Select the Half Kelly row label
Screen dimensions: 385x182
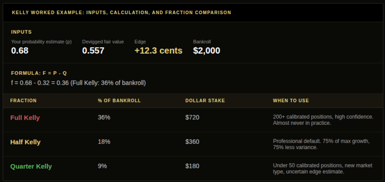[x=25, y=142]
